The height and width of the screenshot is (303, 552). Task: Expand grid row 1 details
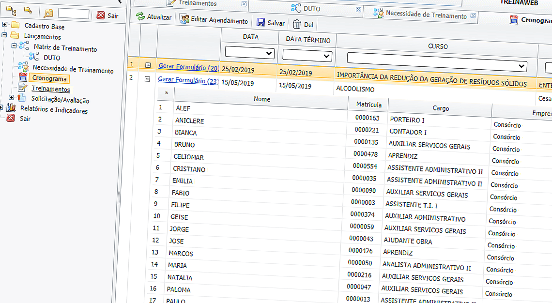pyautogui.click(x=148, y=65)
